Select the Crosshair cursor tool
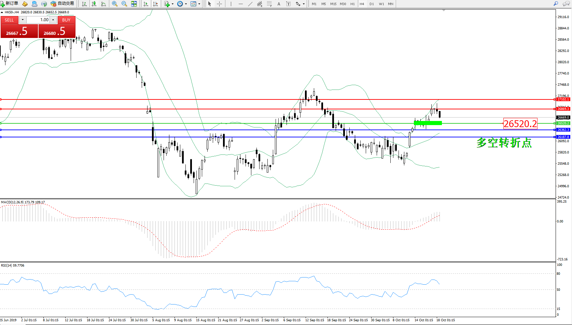The width and height of the screenshot is (572, 325). (219, 4)
